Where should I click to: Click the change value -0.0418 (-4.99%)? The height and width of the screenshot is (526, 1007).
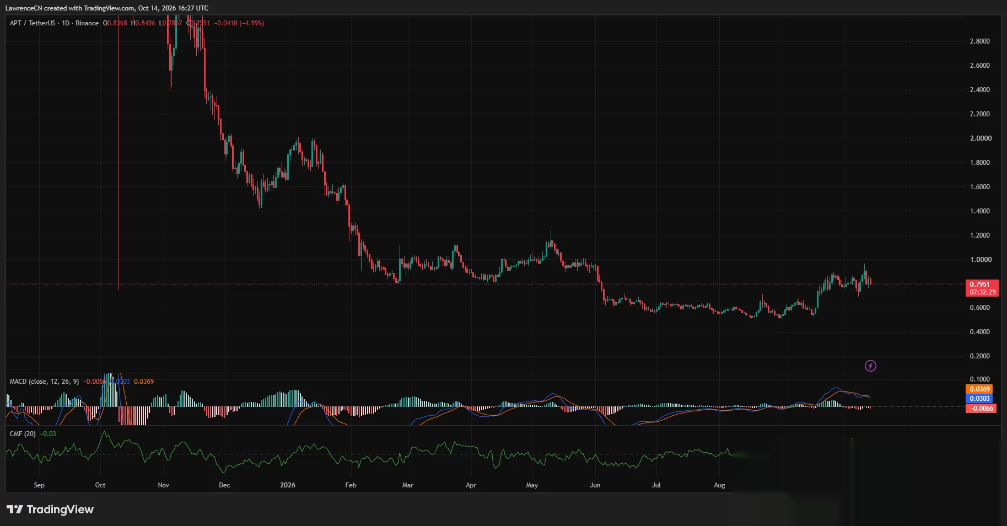point(239,23)
